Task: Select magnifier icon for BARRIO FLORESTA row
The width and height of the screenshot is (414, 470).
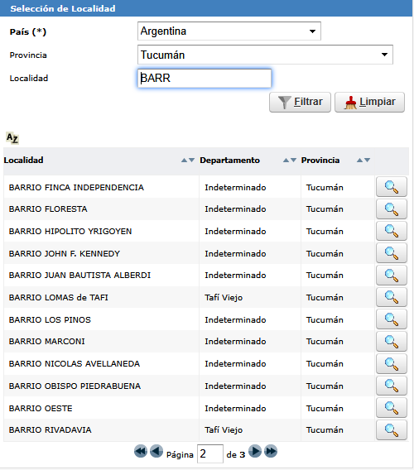Action: (x=392, y=209)
